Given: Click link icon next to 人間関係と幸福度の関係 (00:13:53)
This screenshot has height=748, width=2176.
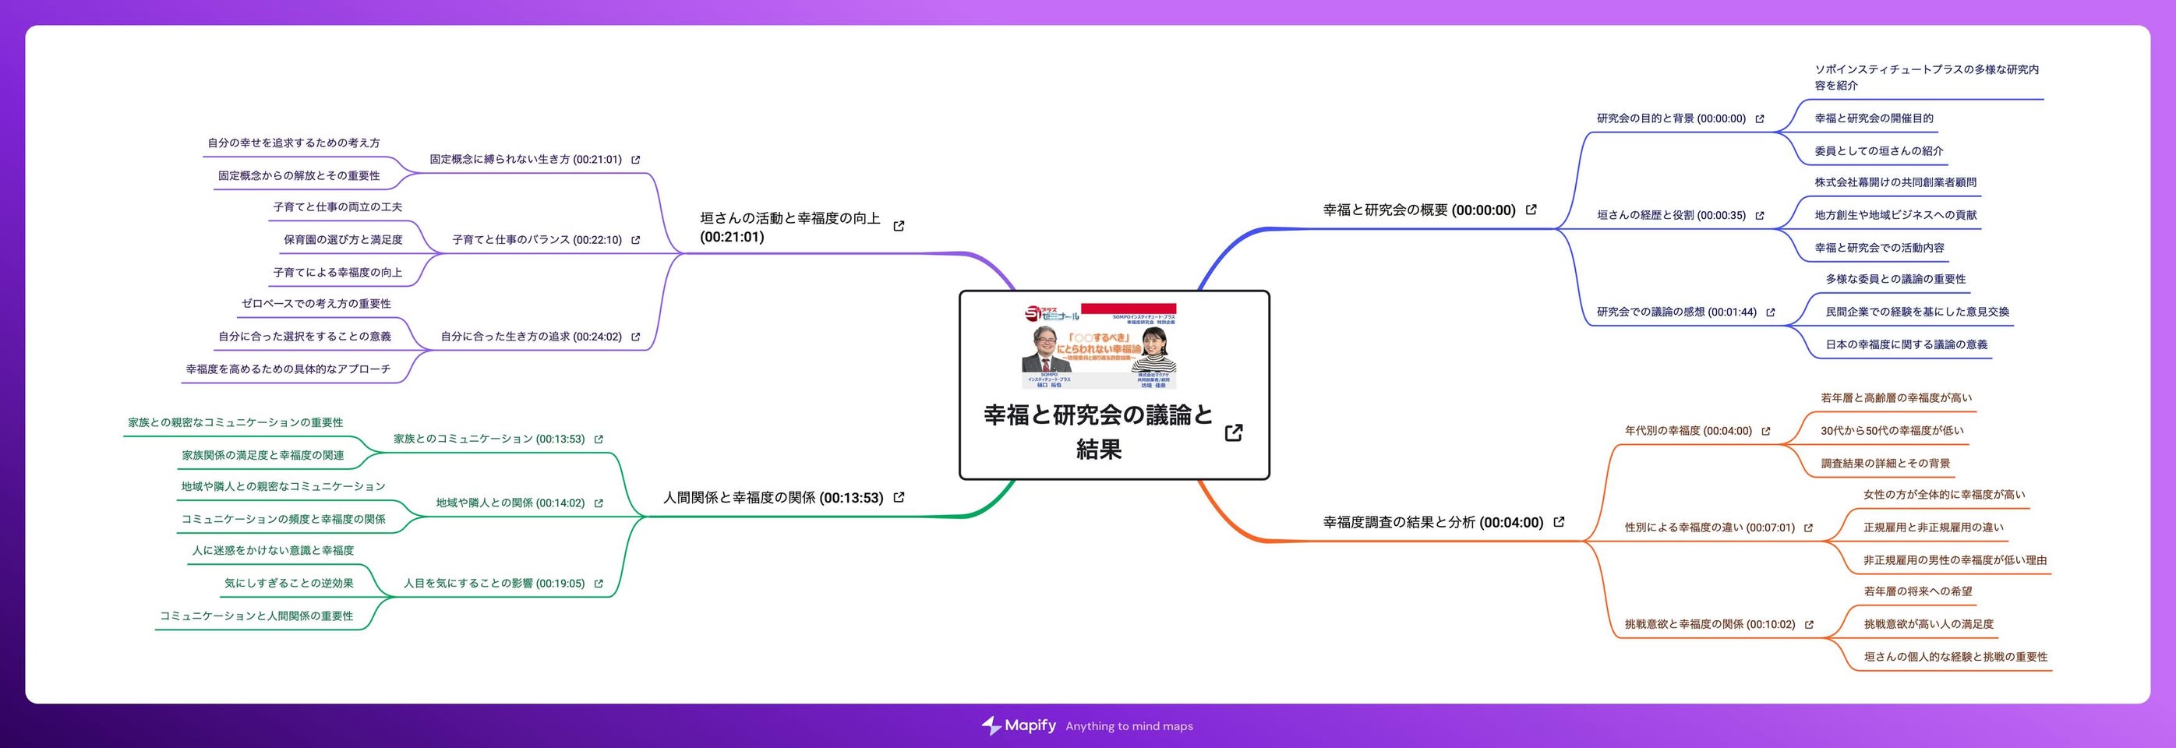Looking at the screenshot, I should tap(899, 498).
